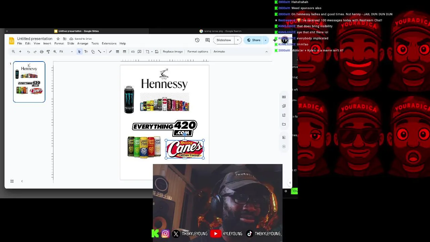
Task: Collapse the toolbar menus chevron
Action: 267,51
